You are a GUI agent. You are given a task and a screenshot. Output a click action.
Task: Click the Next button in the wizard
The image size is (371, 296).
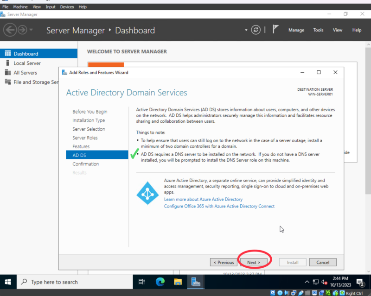tap(254, 262)
